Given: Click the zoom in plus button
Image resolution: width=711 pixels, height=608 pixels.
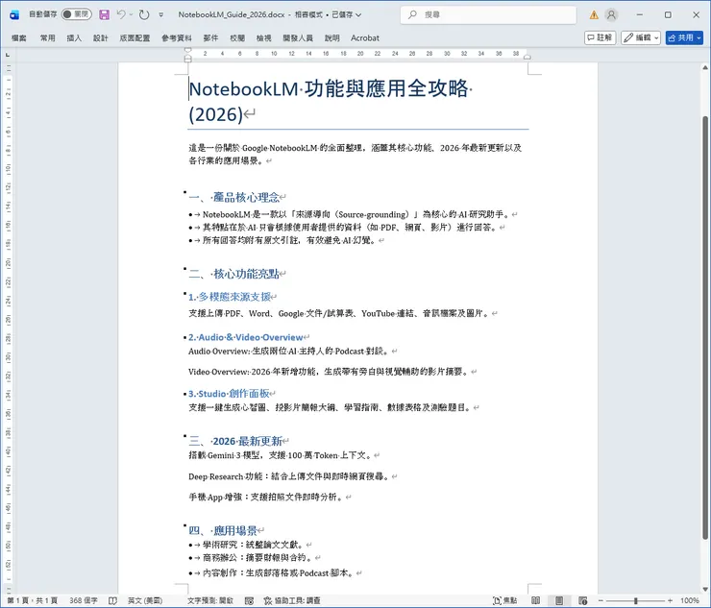Looking at the screenshot, I should pos(671,600).
